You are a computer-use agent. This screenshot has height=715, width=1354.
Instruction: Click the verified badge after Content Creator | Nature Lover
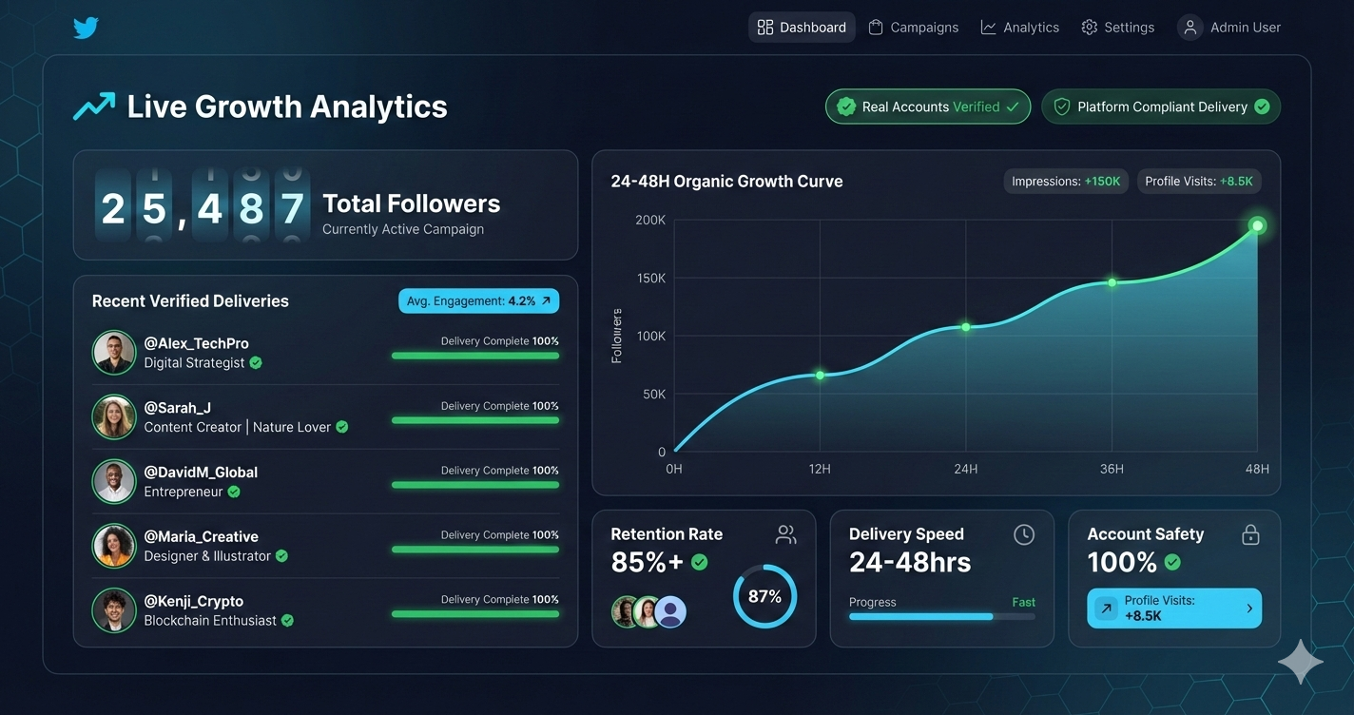click(x=342, y=427)
